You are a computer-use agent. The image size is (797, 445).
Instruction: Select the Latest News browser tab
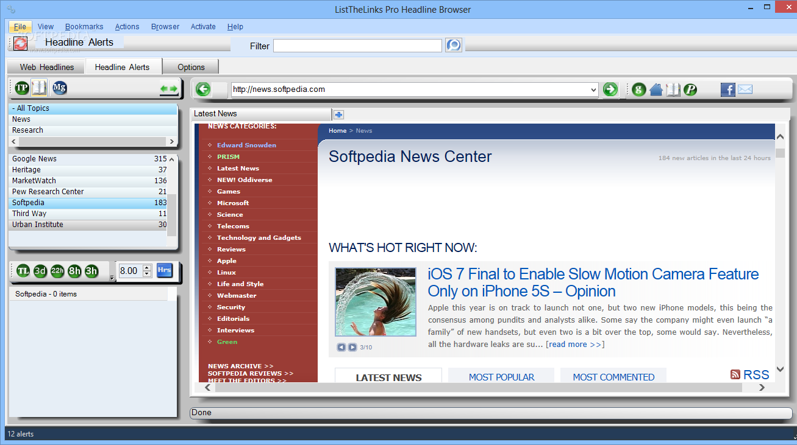pyautogui.click(x=261, y=114)
